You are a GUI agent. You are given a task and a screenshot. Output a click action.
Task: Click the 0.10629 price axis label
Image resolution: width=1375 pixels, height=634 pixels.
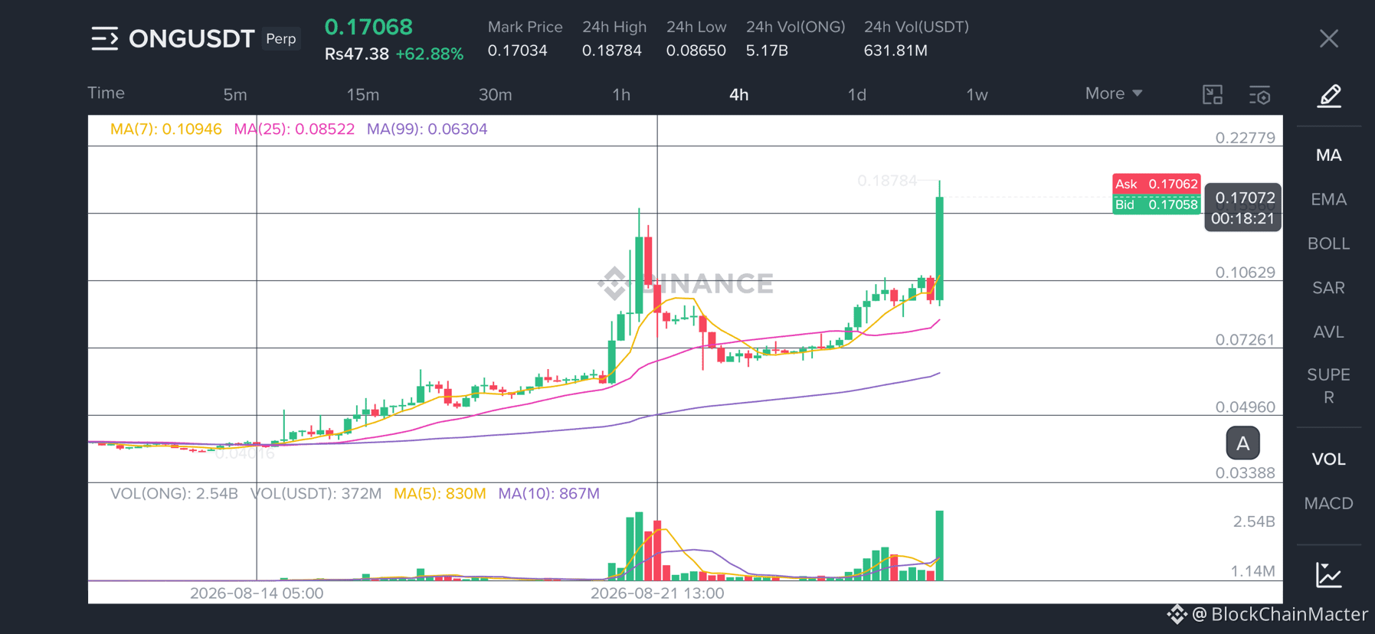coord(1245,273)
